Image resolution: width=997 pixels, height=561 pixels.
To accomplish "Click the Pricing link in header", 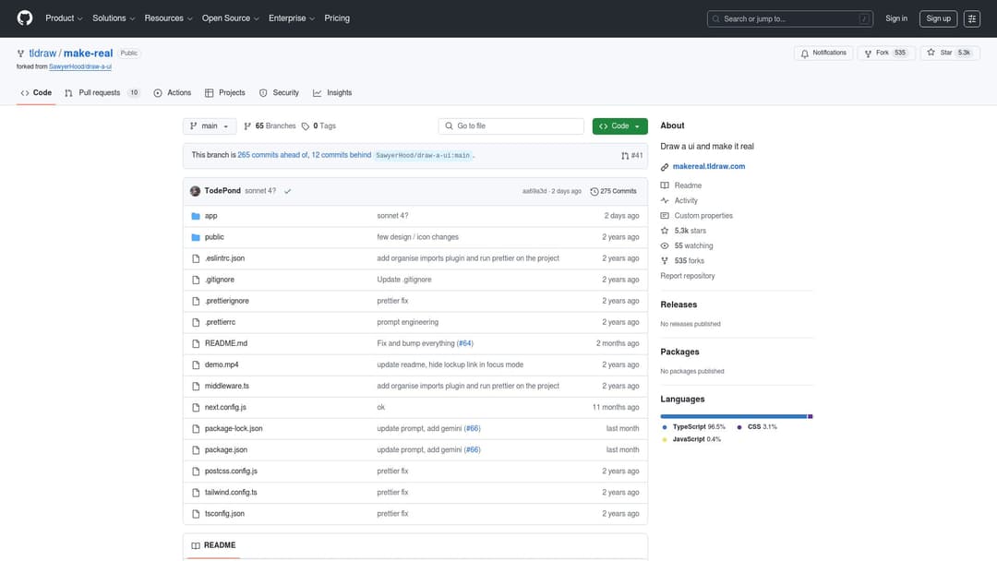I will point(337,18).
